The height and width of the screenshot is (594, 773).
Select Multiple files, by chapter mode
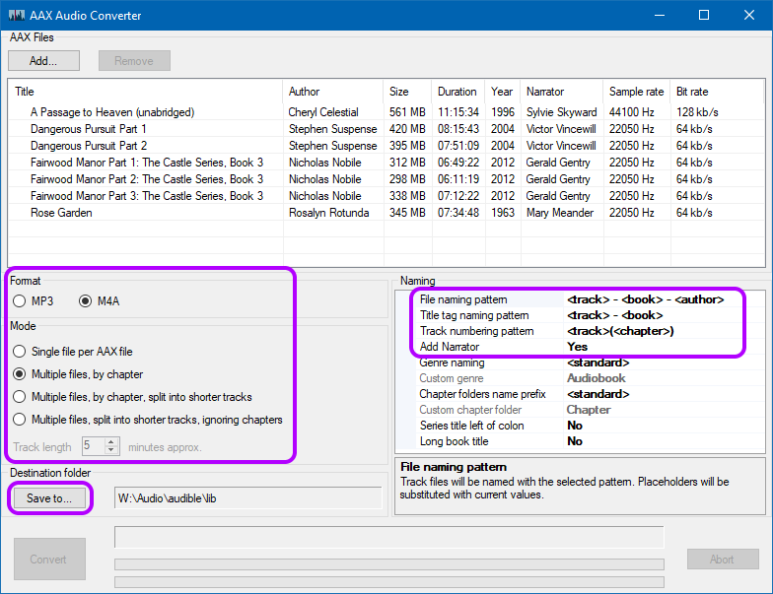[20, 374]
